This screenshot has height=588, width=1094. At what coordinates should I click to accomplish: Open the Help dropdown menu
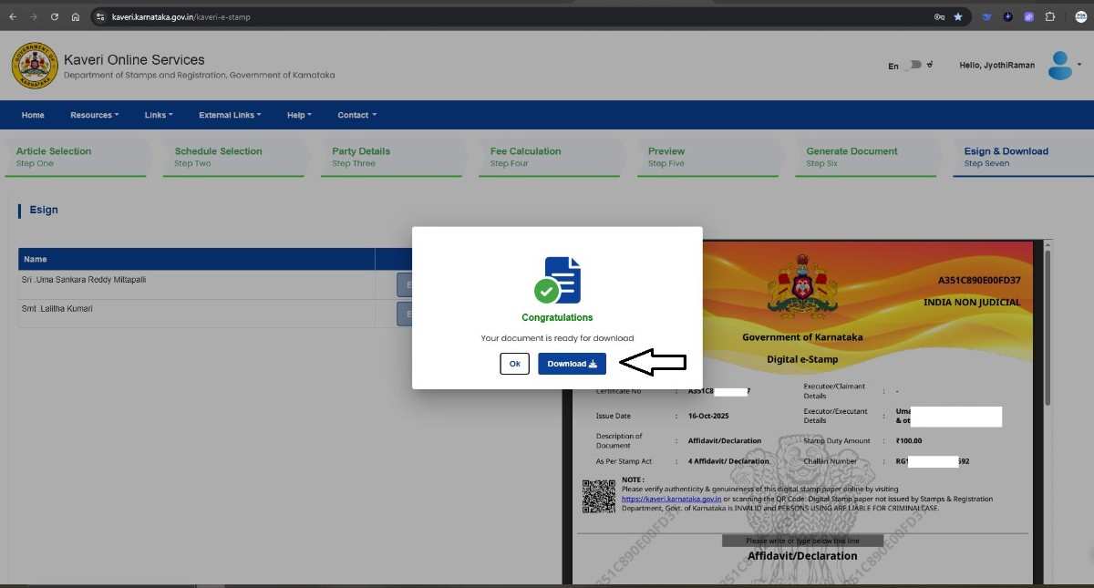pyautogui.click(x=299, y=115)
